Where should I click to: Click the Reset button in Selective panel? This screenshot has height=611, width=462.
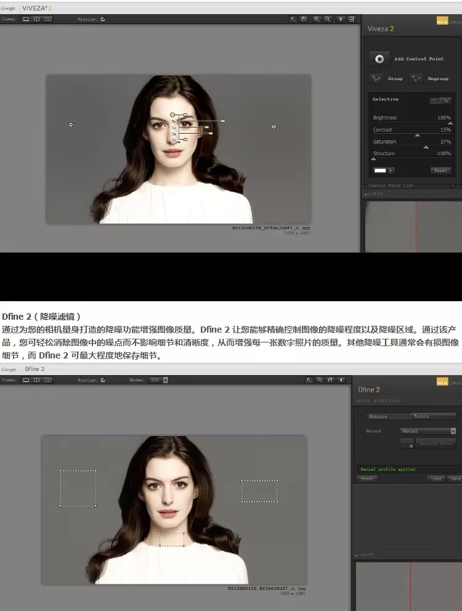tap(440, 170)
